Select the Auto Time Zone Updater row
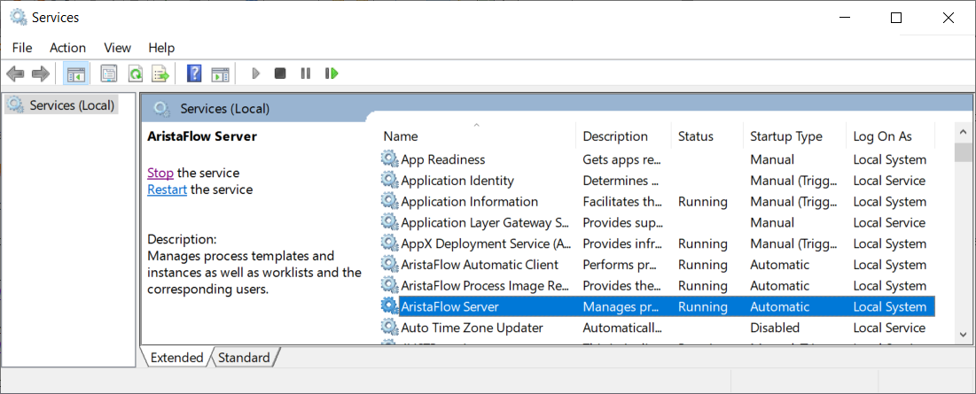Screen dimensions: 976x394 658,328
